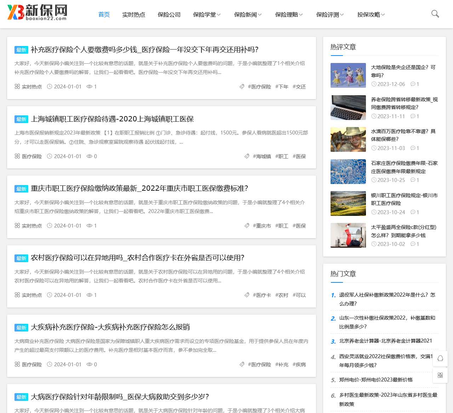Click category icon beside 实时热点 under 补充医疗保险 article

17,86
